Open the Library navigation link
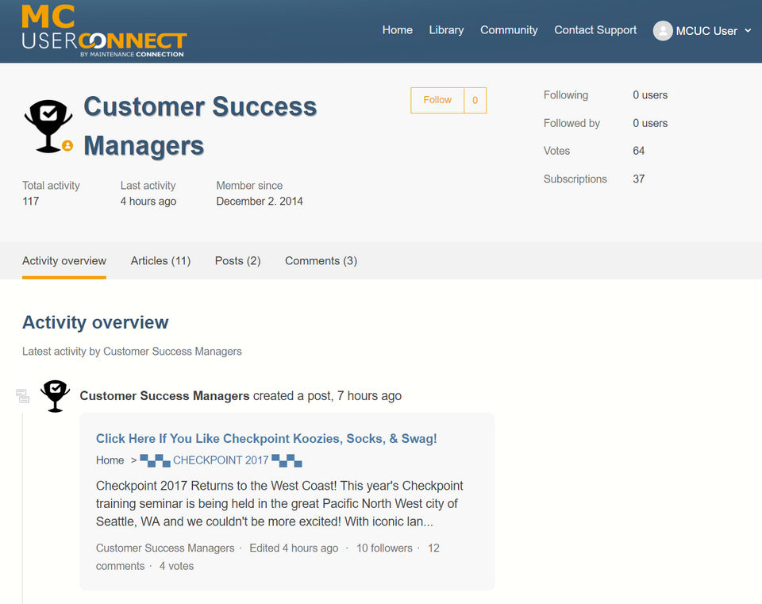 [446, 30]
